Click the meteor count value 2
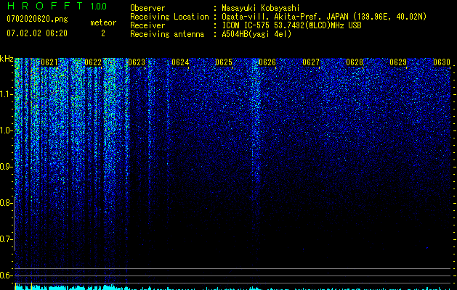This screenshot has height=290, width=457. [x=103, y=33]
